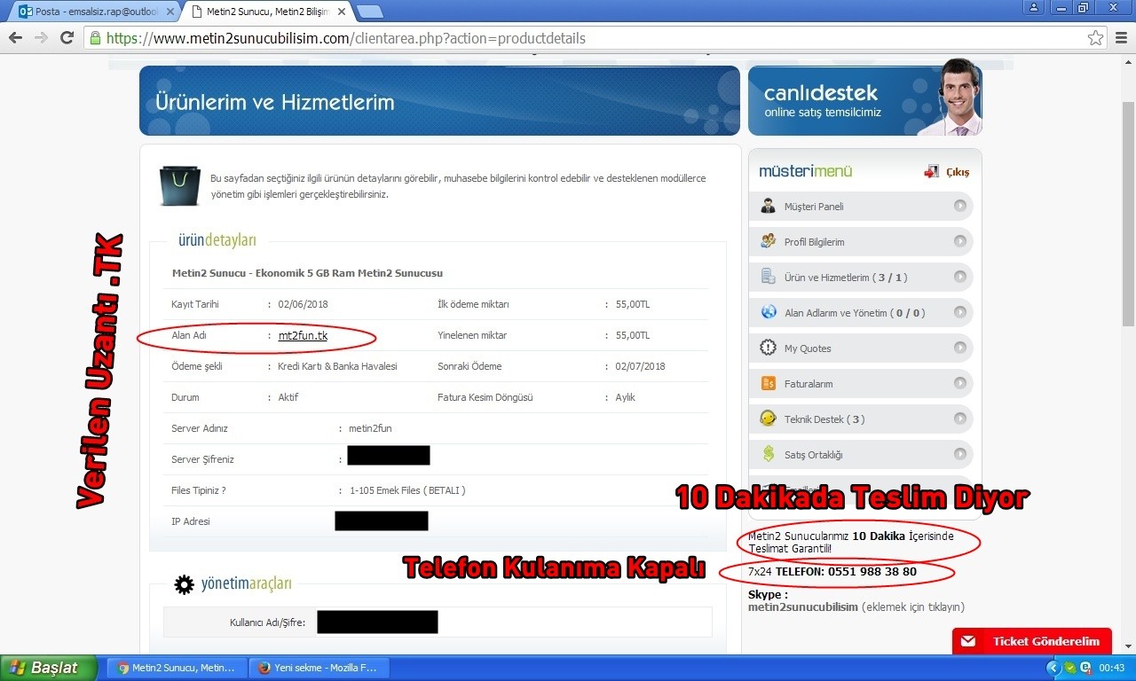This screenshot has height=681, width=1136.
Task: Click the Sonraki Ödeme date 02/07/2018
Action: (641, 366)
